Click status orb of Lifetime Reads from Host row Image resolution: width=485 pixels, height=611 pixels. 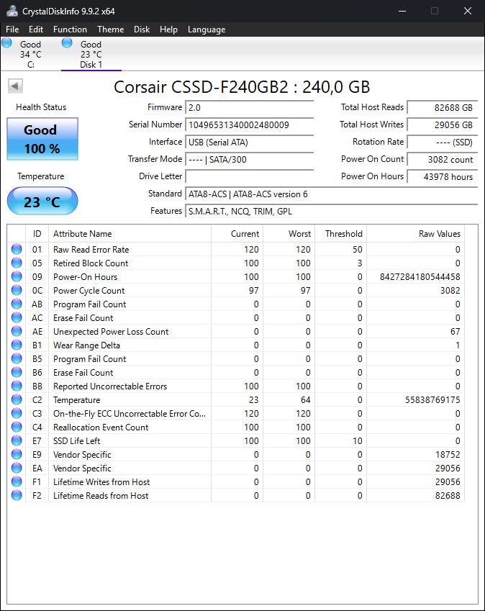17,495
